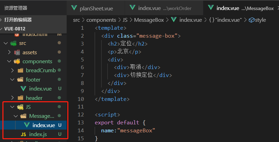
Task: Collapse the VUE-0812 project section
Action: [33, 28]
